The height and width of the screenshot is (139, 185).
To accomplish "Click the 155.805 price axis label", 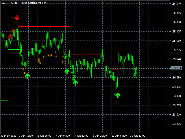I will (x=176, y=32).
